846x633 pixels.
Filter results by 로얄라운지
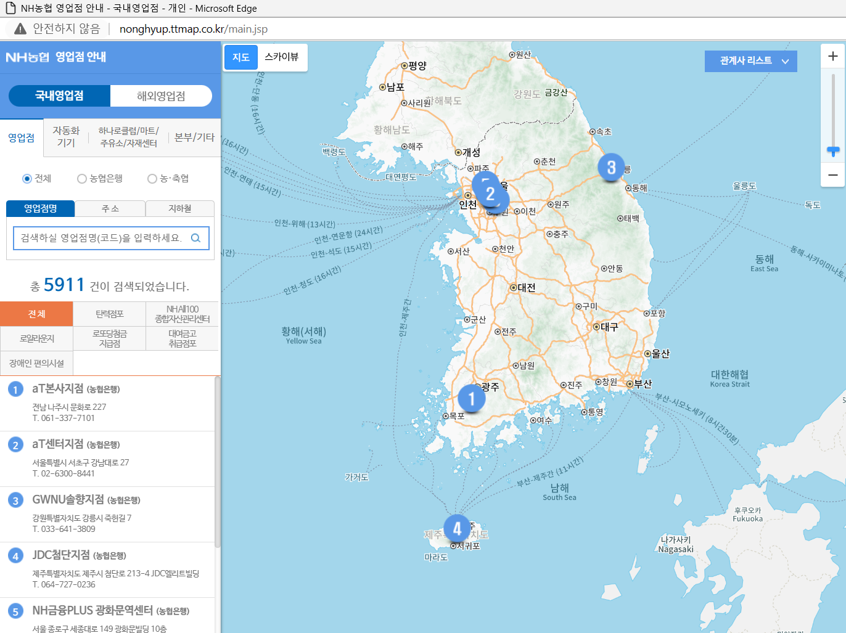pyautogui.click(x=36, y=338)
